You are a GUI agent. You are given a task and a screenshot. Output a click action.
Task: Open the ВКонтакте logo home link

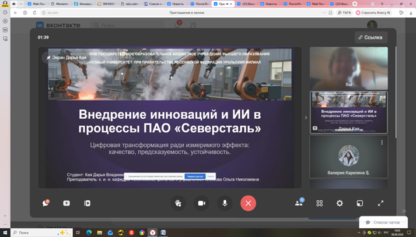click(58, 25)
